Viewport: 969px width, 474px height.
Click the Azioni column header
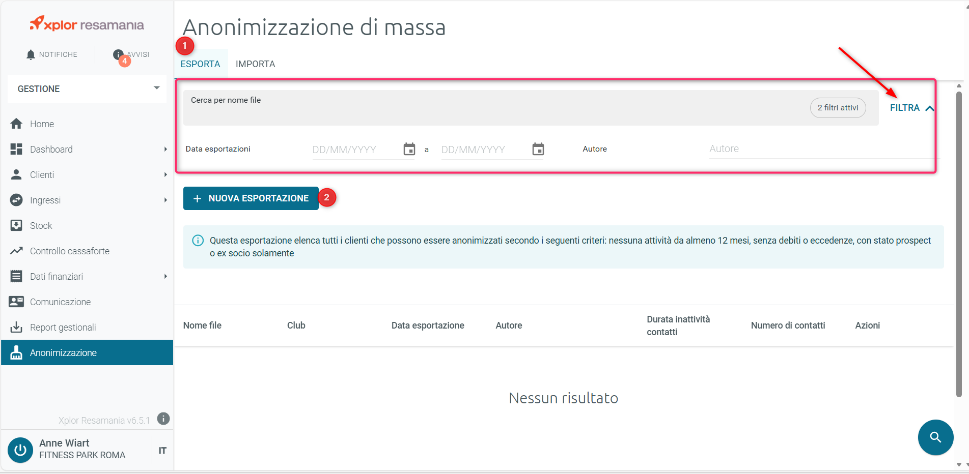click(x=867, y=325)
